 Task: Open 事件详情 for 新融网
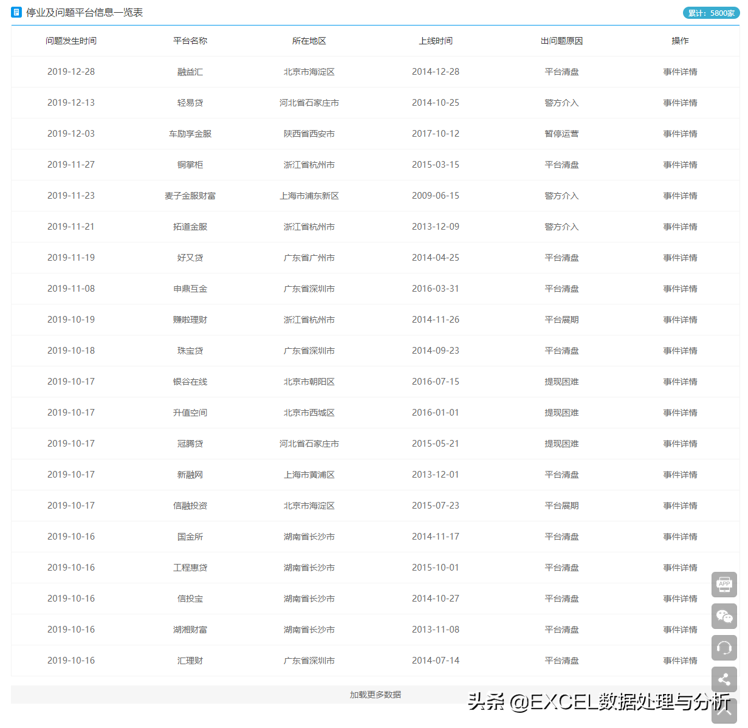pyautogui.click(x=680, y=475)
